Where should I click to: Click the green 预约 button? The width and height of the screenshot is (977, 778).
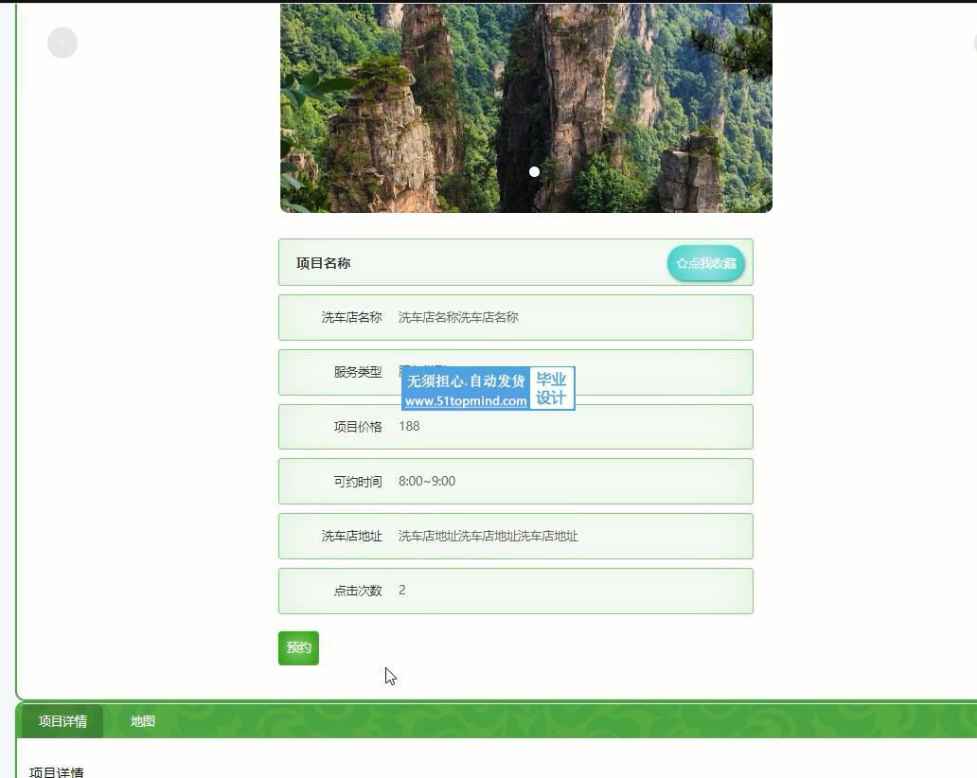[298, 647]
